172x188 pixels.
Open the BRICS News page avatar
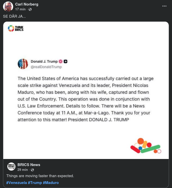(11, 167)
